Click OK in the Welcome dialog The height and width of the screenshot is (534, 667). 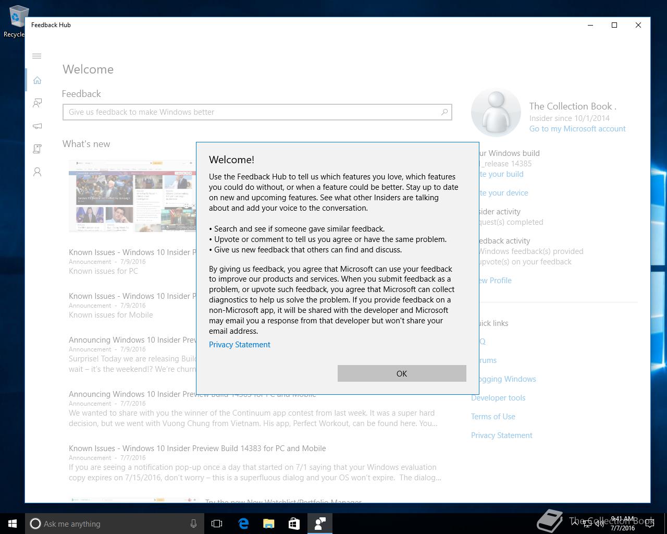(x=402, y=373)
